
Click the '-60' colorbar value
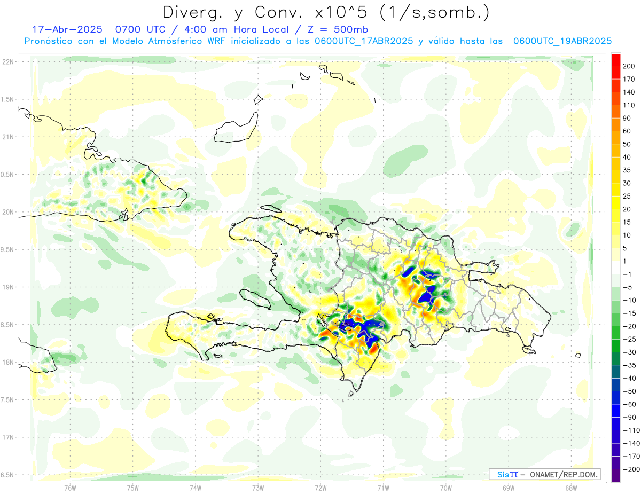click(630, 404)
